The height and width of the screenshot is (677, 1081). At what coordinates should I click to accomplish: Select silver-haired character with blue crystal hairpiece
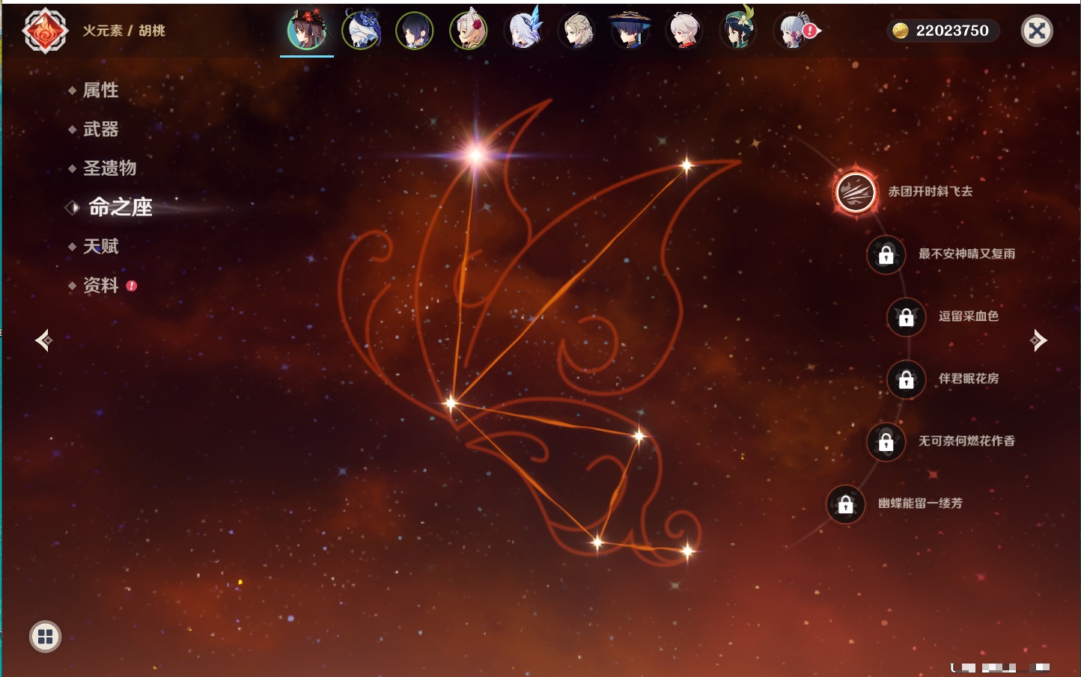point(523,31)
